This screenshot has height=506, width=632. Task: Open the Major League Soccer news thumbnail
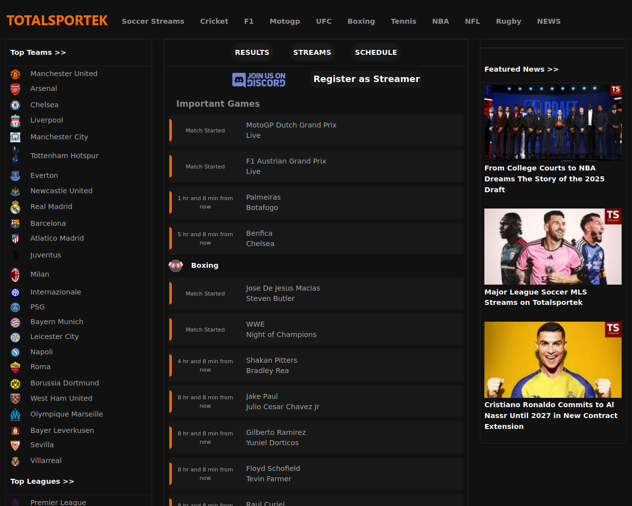[x=553, y=247]
